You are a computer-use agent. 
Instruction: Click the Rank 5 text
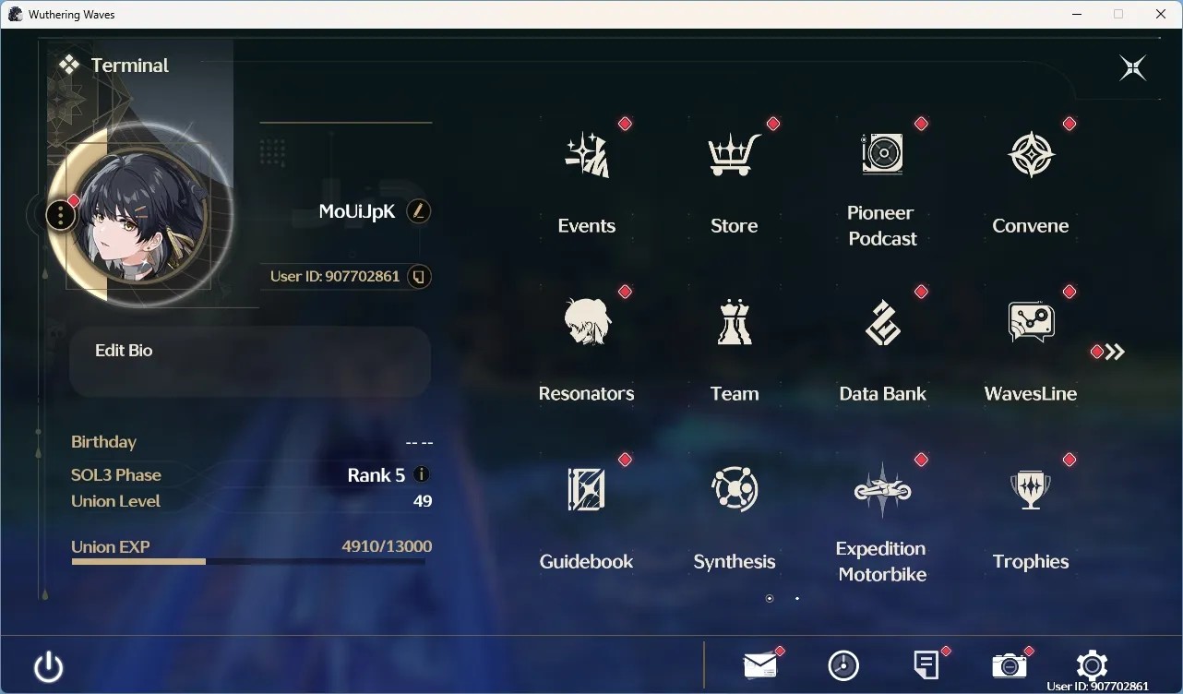376,475
